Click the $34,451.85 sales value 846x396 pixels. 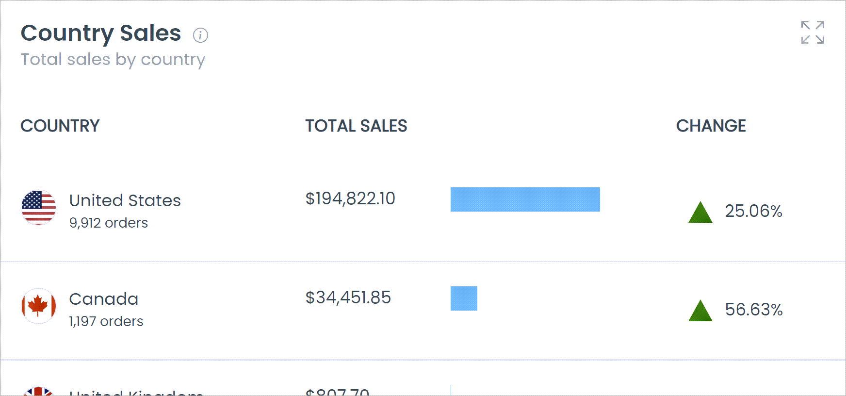pyautogui.click(x=348, y=298)
